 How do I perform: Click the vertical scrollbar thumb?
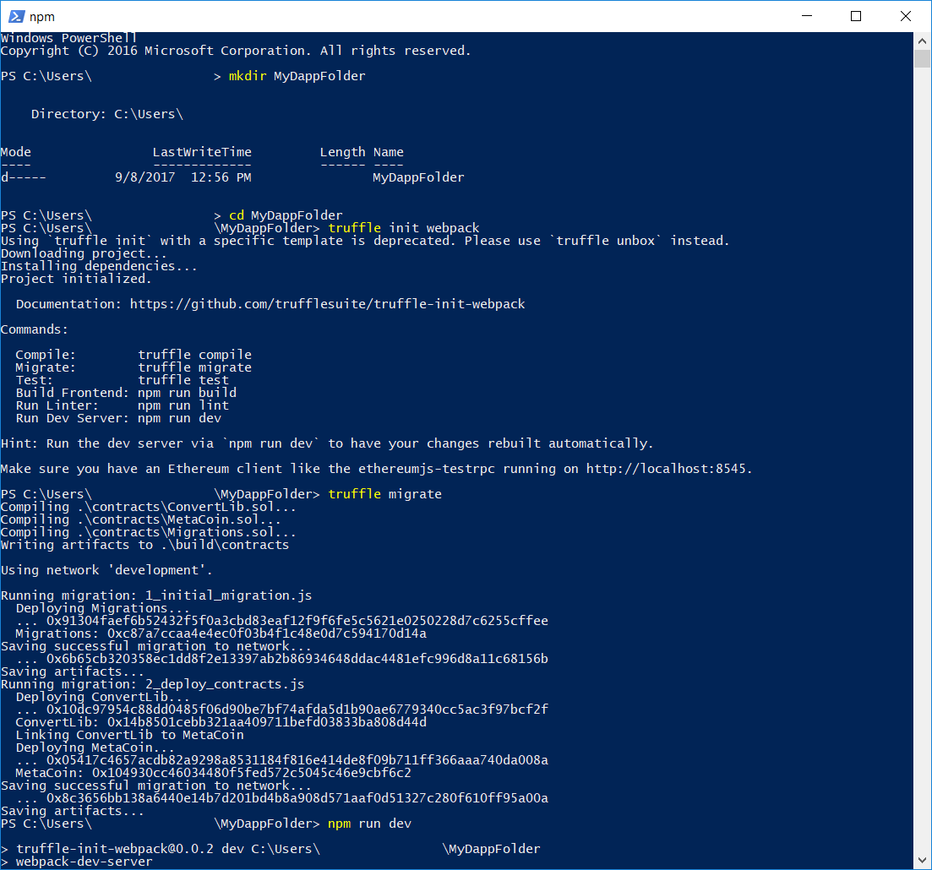click(x=922, y=59)
